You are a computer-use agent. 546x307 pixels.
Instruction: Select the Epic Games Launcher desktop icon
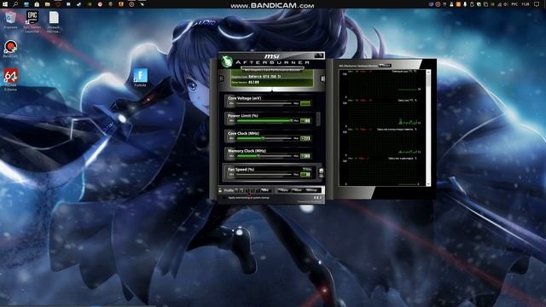click(x=32, y=21)
